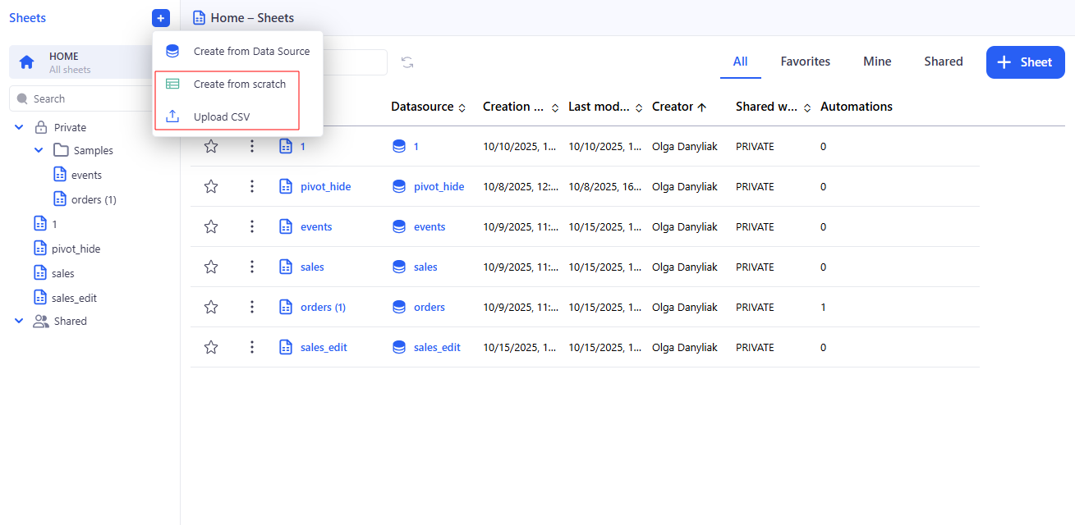Click the database icon for sales_edit datasource
This screenshot has width=1075, height=525.
tap(399, 347)
